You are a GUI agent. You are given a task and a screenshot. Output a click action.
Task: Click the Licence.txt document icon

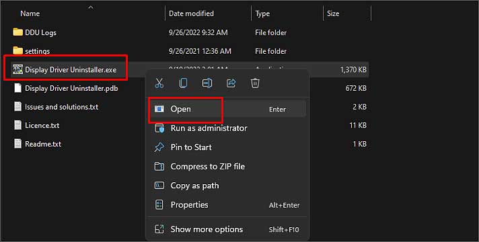pos(17,125)
